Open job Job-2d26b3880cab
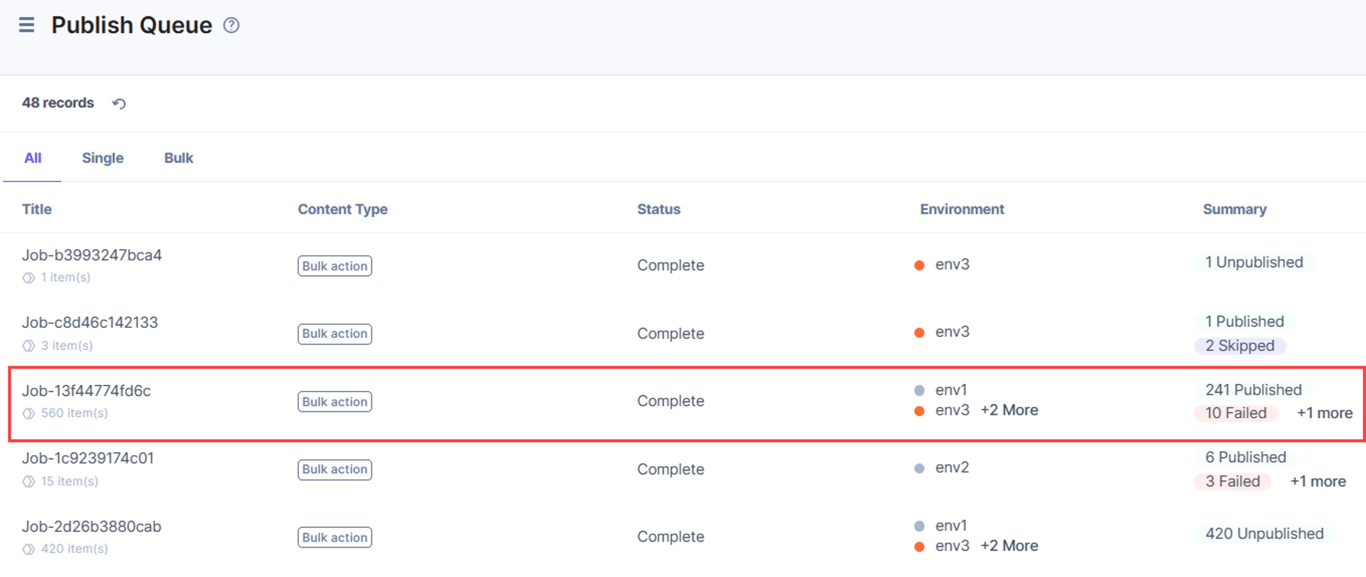Viewport: 1366px width, 577px height. (91, 527)
